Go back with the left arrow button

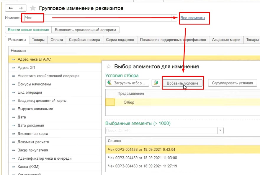pyautogui.click(x=11, y=8)
